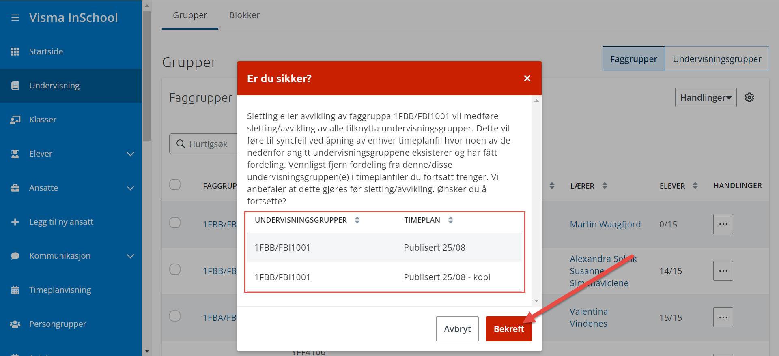
Task: Select checkbox for the 1FBA row
Action: (175, 316)
